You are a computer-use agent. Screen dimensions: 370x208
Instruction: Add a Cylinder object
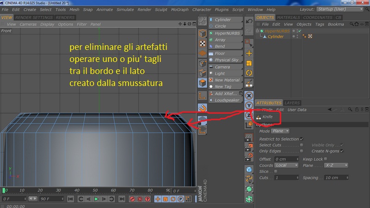click(x=226, y=19)
